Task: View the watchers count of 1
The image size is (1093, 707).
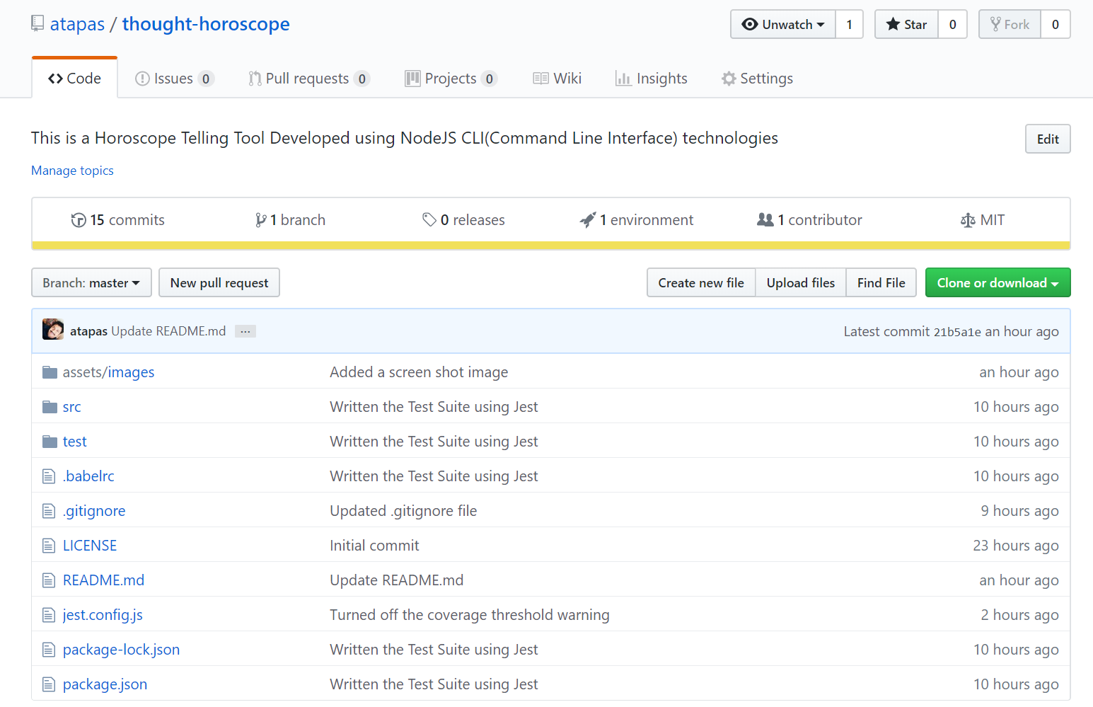Action: pyautogui.click(x=850, y=24)
